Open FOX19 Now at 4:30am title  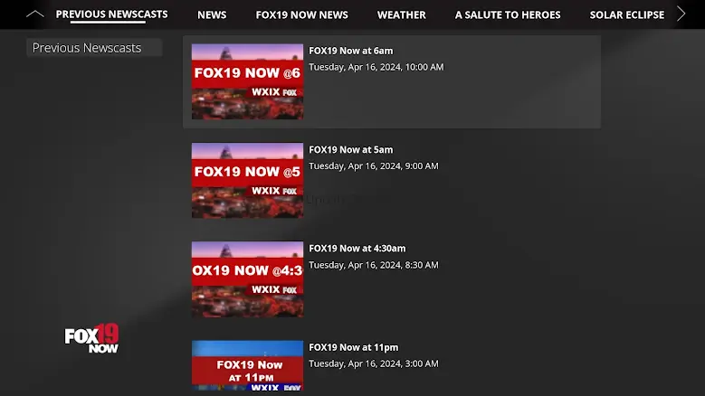357,249
